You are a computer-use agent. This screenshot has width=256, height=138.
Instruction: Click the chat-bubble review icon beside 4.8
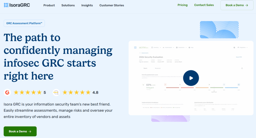point(56,92)
